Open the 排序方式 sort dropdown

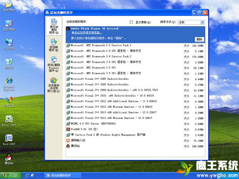click(202, 22)
